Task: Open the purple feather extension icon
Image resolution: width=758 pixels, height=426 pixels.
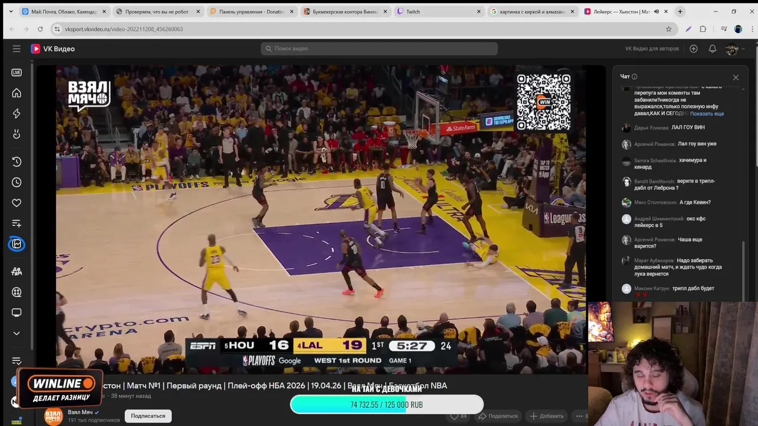Action: tap(688, 29)
